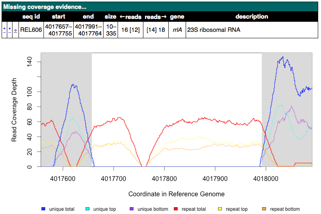Open the ÷ coverage plot link

15,30
